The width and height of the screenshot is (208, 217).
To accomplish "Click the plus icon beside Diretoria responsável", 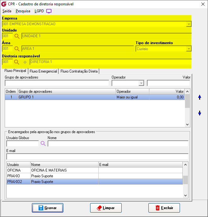I will pyautogui.click(x=25, y=62).
